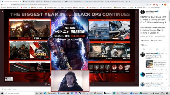170x95 pixels.
Task: Open File Explorer from the taskbar
Action: tap(52, 93)
